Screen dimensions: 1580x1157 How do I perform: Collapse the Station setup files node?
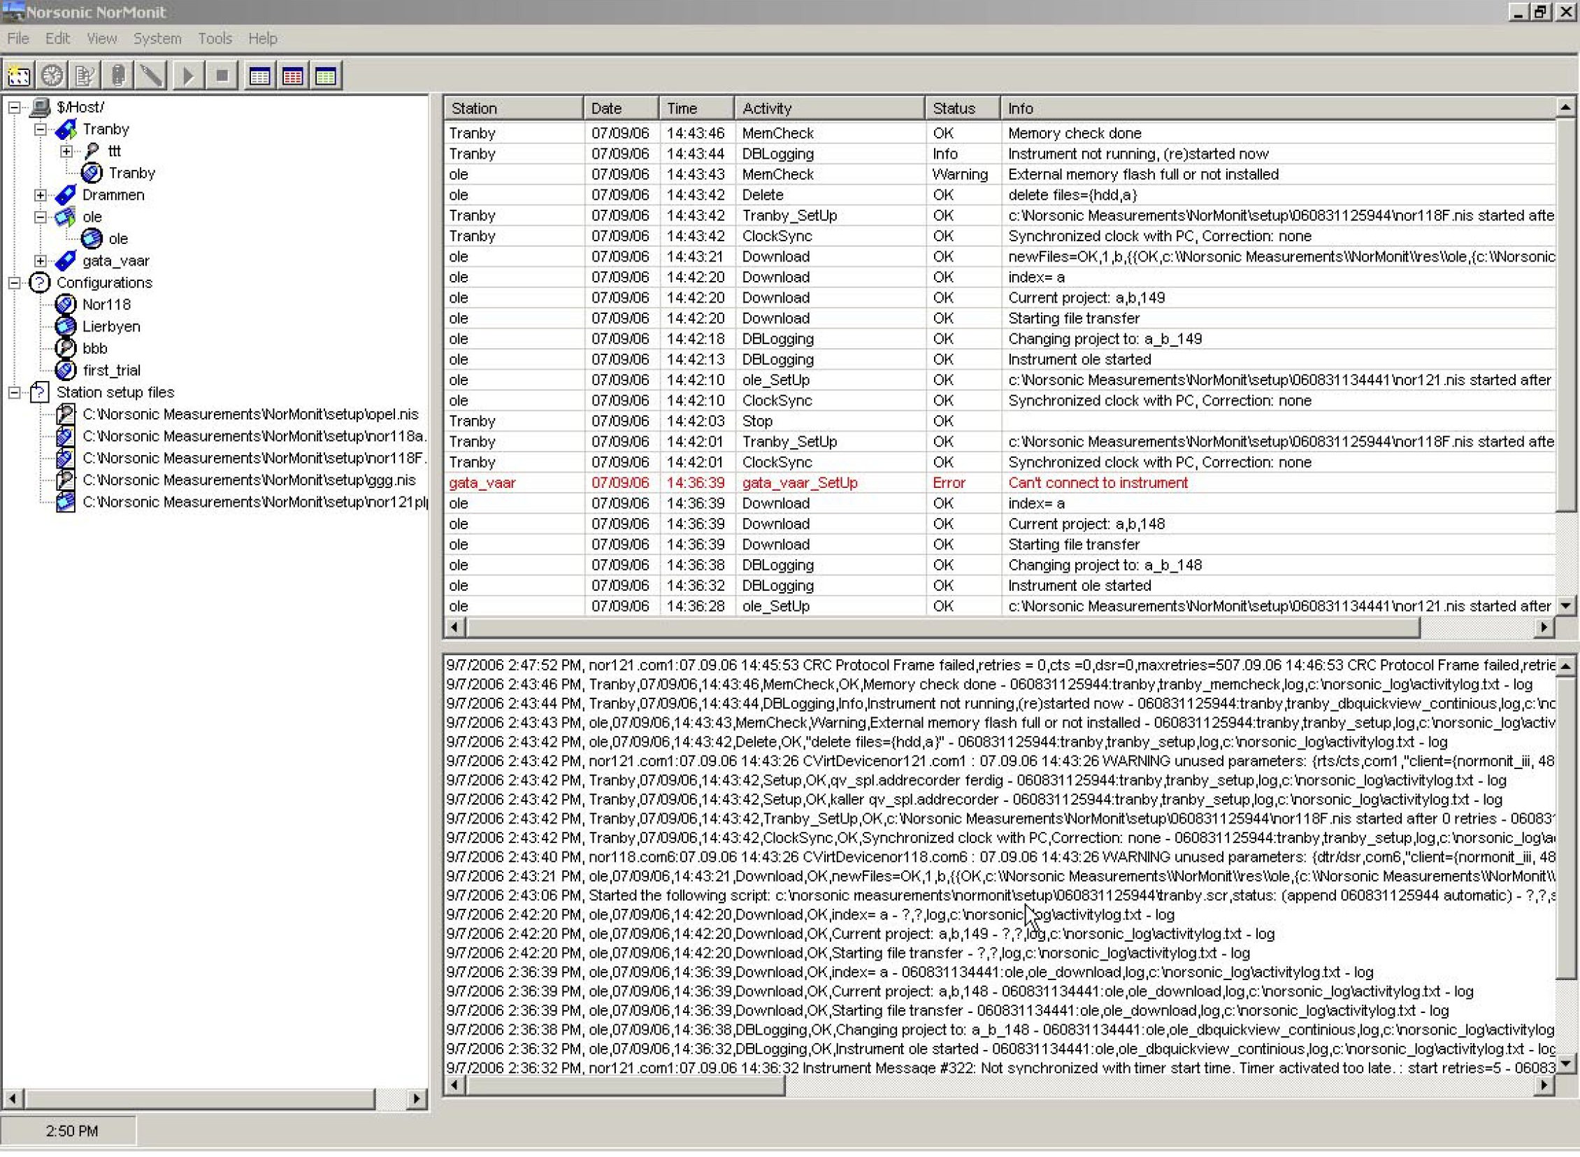click(14, 392)
